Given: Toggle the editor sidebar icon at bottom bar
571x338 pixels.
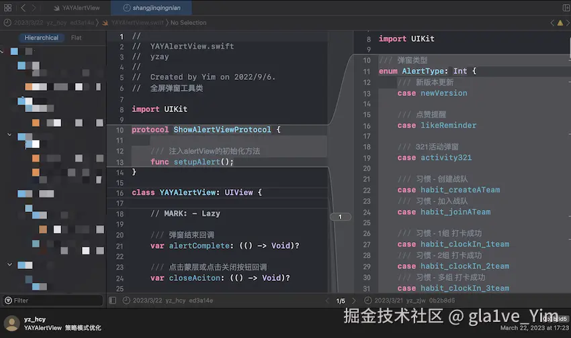Looking at the screenshot, I should (x=113, y=300).
